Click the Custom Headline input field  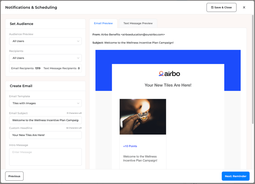45,135
